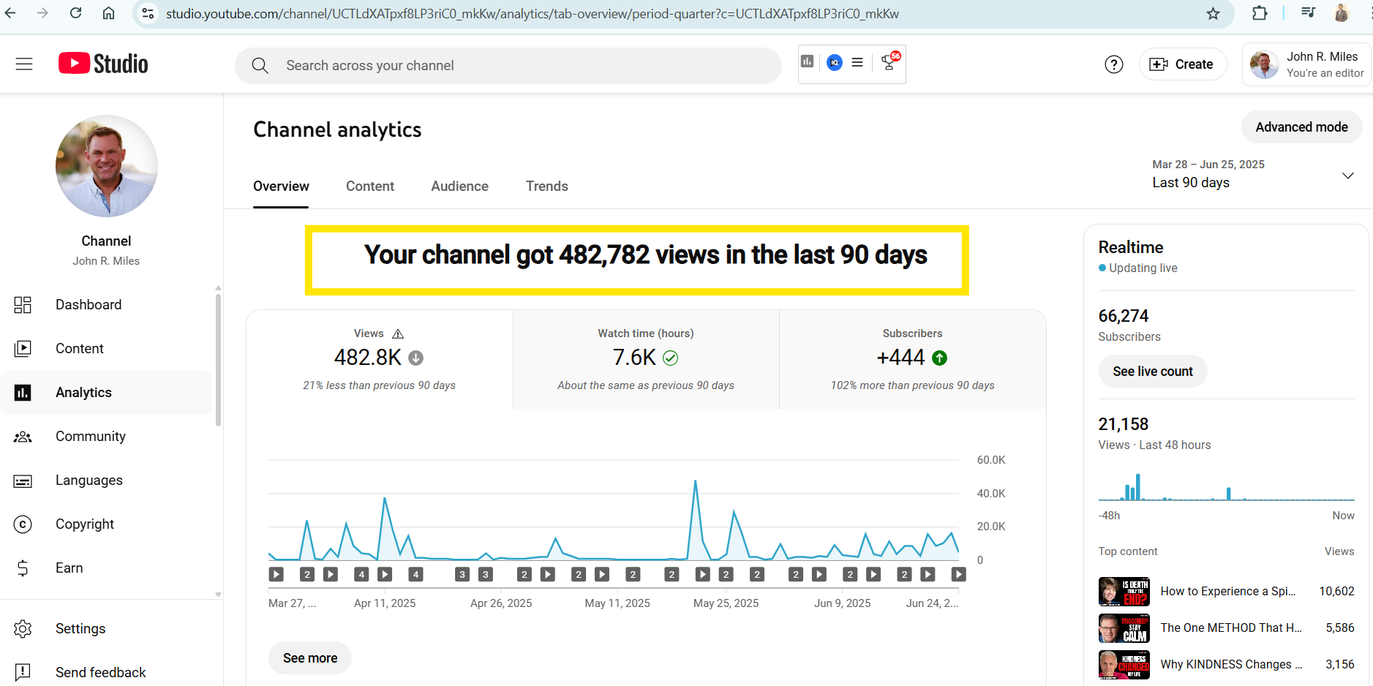Click the bar chart extension icon in toolbar
Screen dimensions: 1373x686
click(808, 62)
